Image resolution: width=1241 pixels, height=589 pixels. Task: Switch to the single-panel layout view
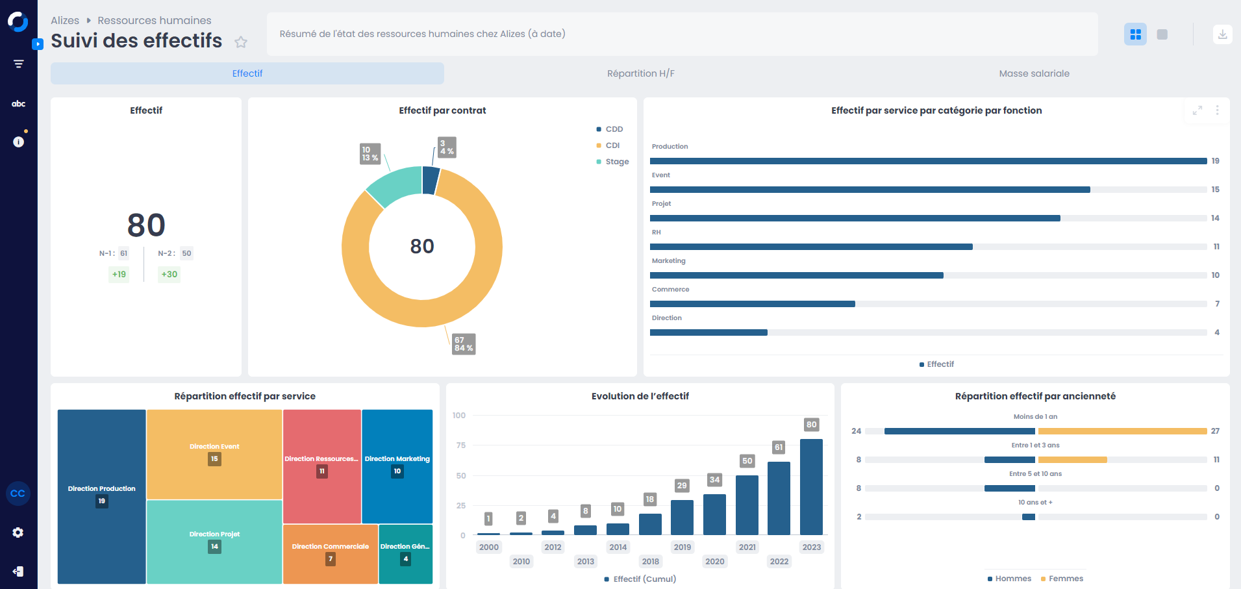(1162, 34)
